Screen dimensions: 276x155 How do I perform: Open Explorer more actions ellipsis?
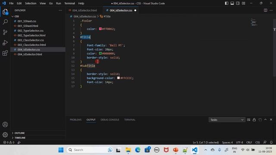pyautogui.click(x=60, y=10)
